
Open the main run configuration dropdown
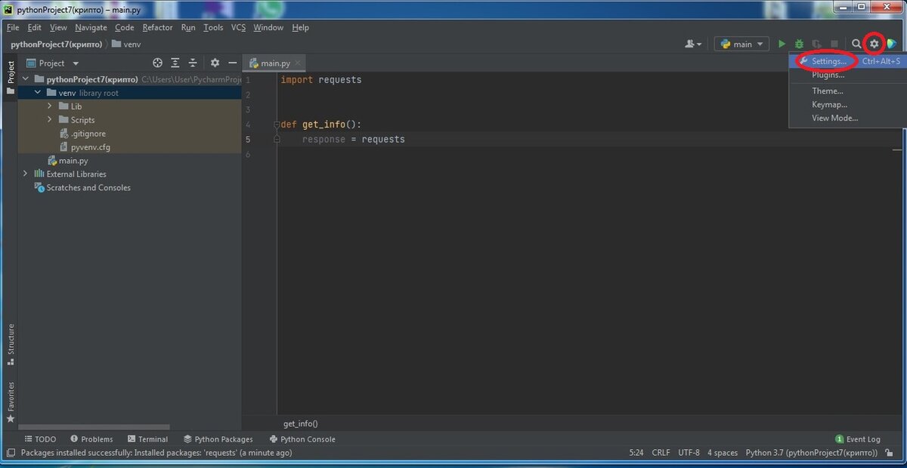(x=742, y=45)
